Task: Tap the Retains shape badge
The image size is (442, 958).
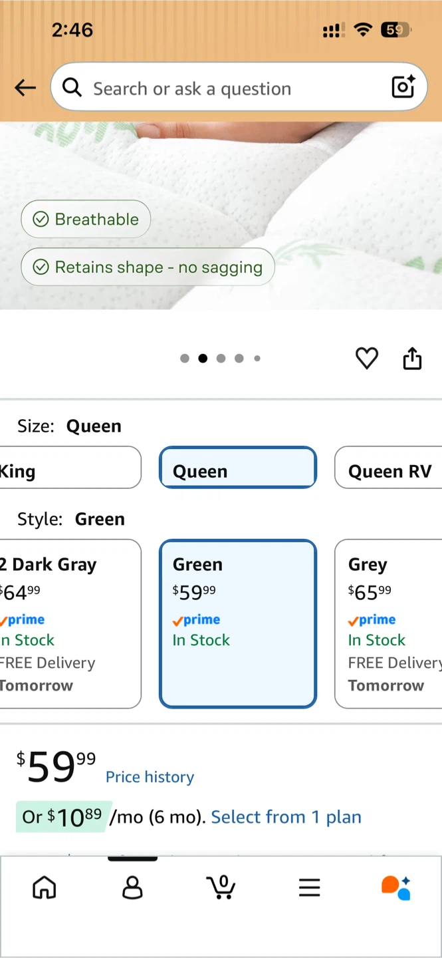Action: (x=148, y=267)
